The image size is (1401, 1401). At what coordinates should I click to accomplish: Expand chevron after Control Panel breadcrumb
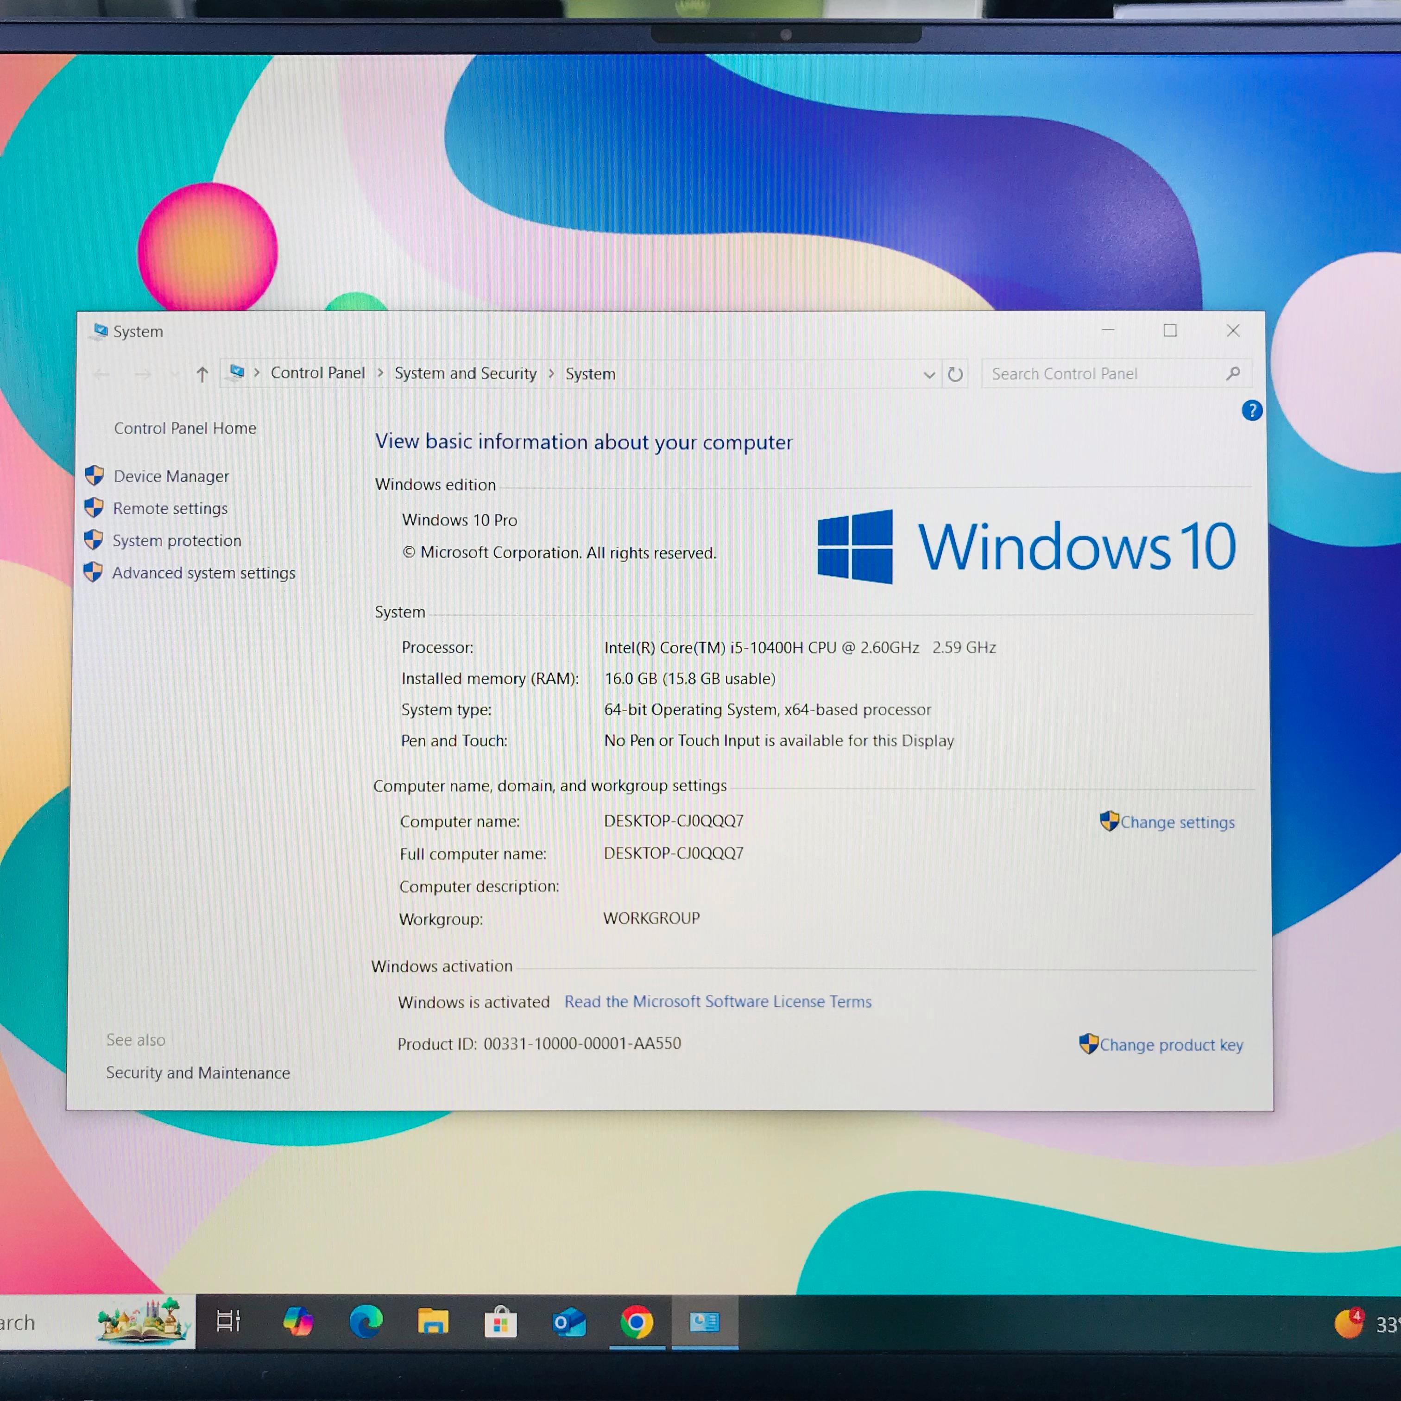click(380, 373)
